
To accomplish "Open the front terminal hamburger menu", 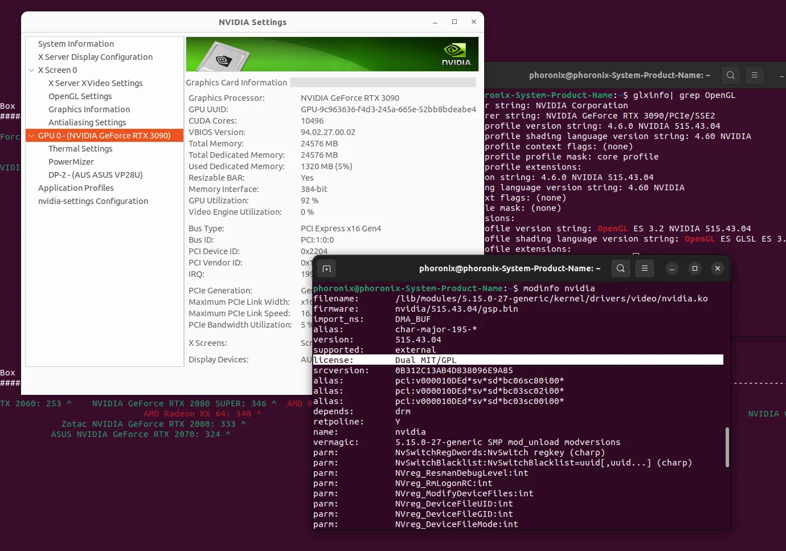I will coord(645,268).
